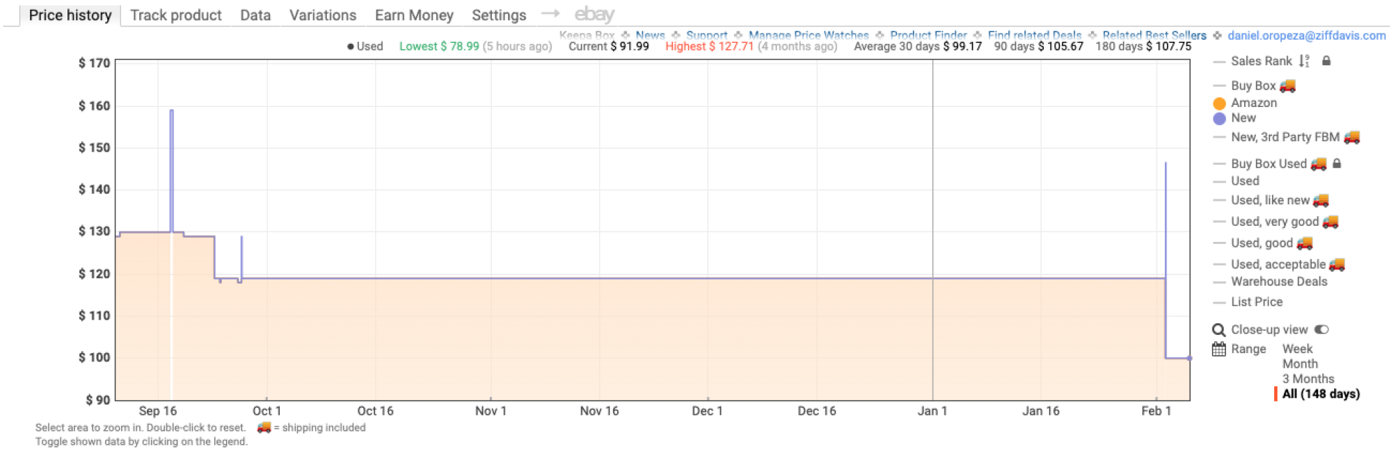
Task: Toggle the Close-up view switch
Action: pos(1321,329)
